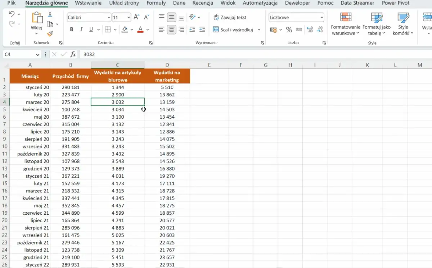Open the Calibri font name dropdown
Image resolution: width=432 pixels, height=268 pixels.
[109, 18]
